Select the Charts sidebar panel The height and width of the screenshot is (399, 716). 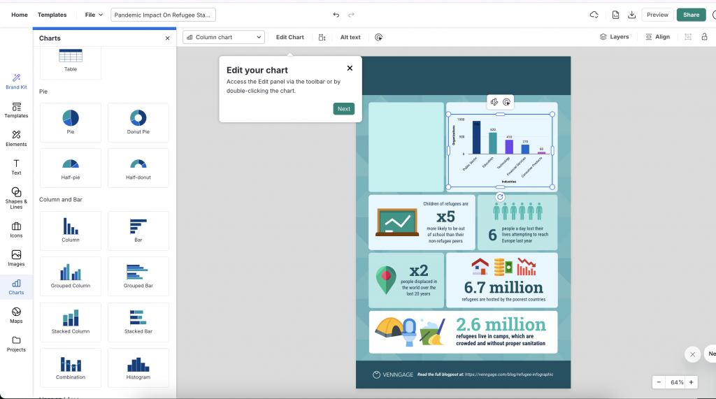[x=16, y=286]
